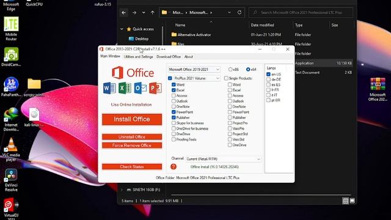Open the Utilities and Settings tab
This screenshot has height=220, width=391.
click(139, 57)
